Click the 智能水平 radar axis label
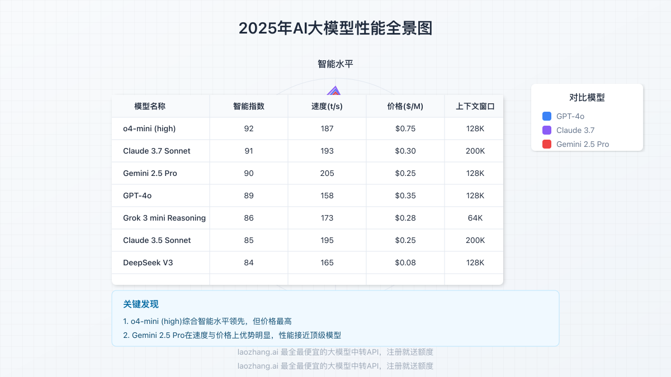The image size is (671, 377). pos(335,64)
